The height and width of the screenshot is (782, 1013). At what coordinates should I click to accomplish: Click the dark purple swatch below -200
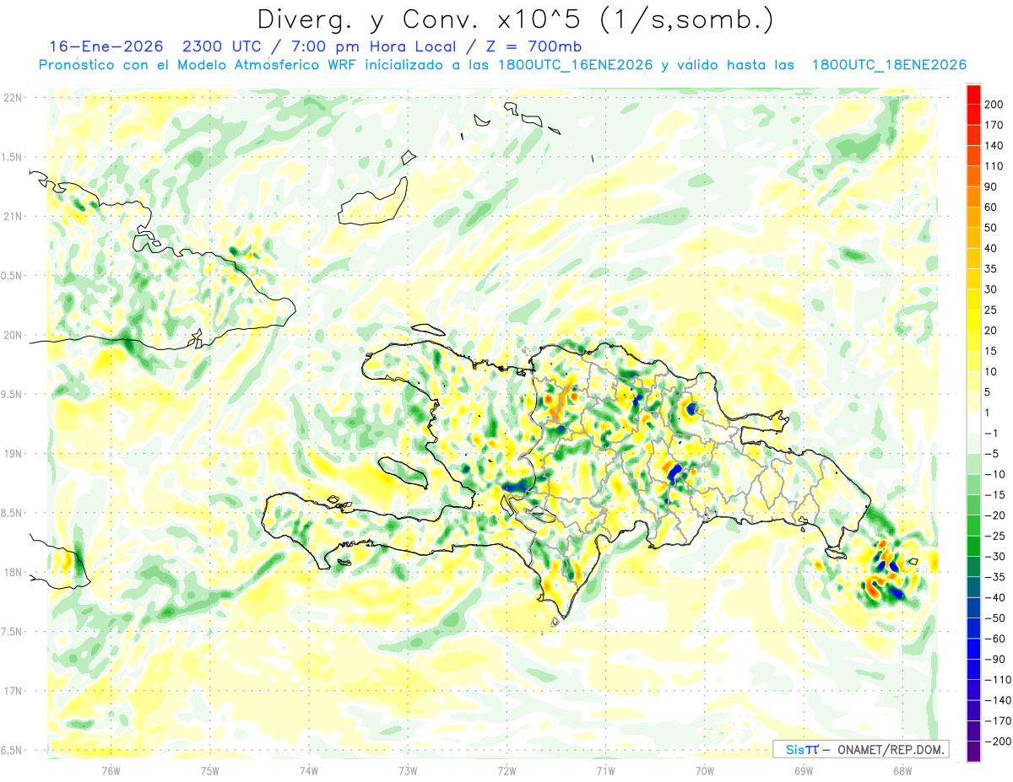pyautogui.click(x=973, y=751)
